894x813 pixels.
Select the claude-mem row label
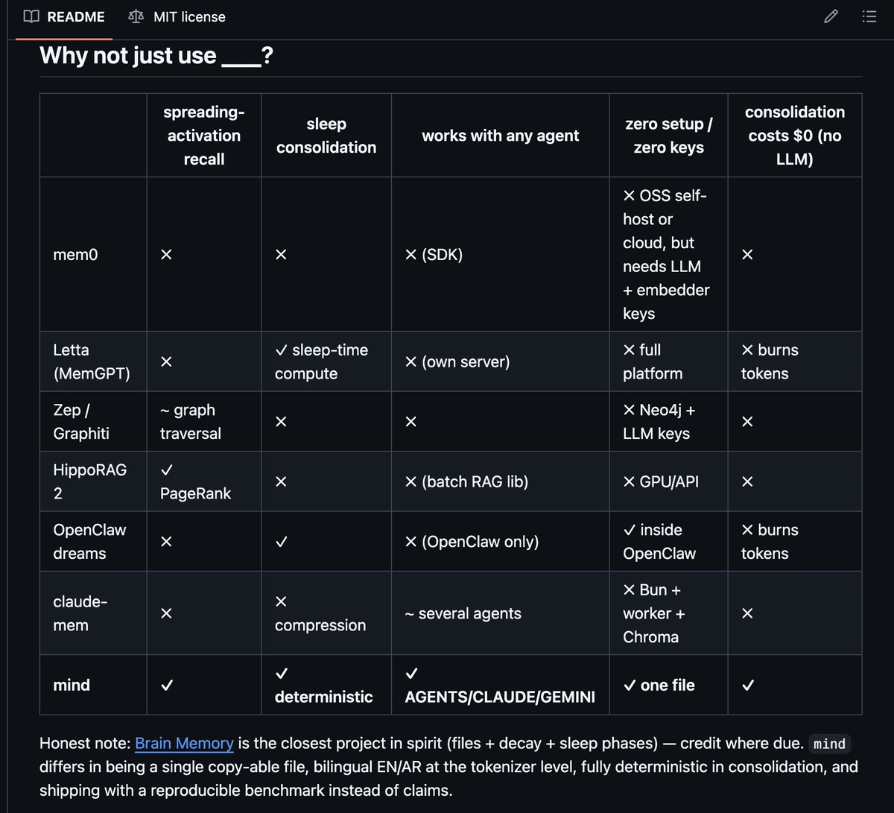(80, 613)
